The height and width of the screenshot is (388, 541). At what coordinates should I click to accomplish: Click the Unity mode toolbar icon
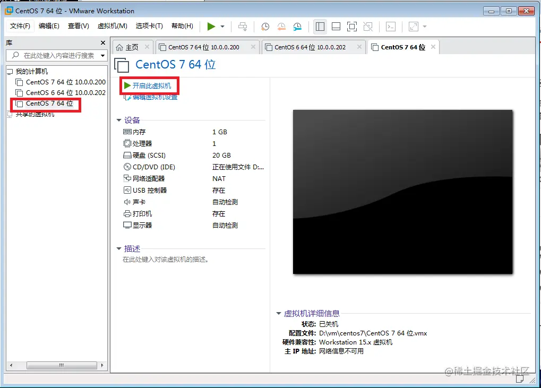pos(368,27)
